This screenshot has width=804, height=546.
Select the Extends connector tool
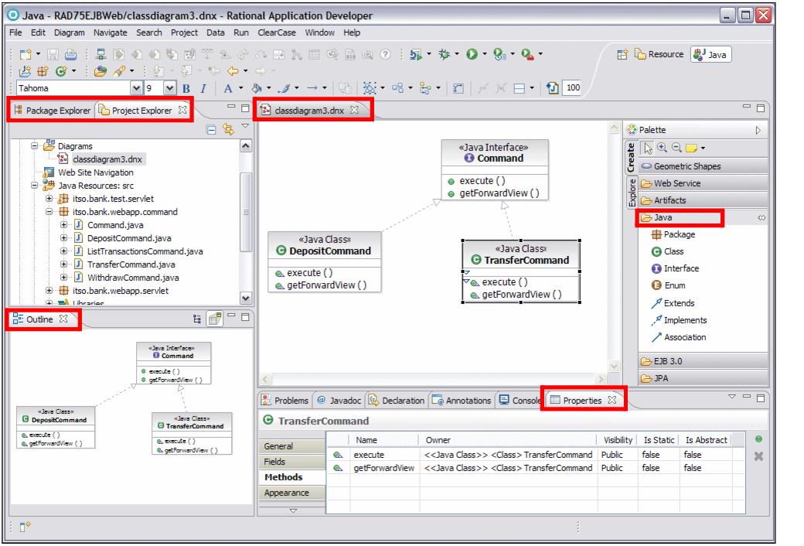673,303
